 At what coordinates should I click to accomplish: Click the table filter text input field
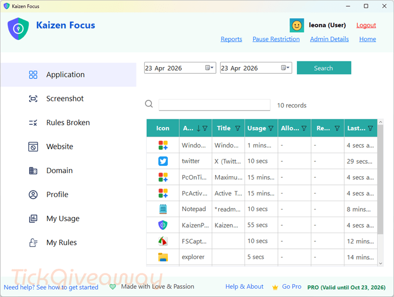(214, 104)
